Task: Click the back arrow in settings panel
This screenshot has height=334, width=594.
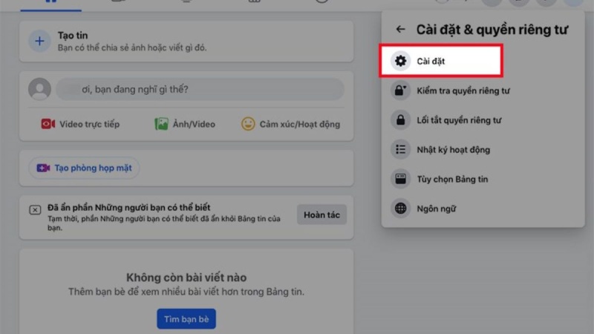Action: pos(400,29)
